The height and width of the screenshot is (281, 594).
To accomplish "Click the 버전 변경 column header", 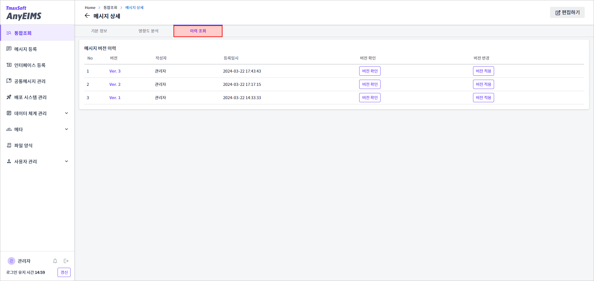I will [481, 58].
